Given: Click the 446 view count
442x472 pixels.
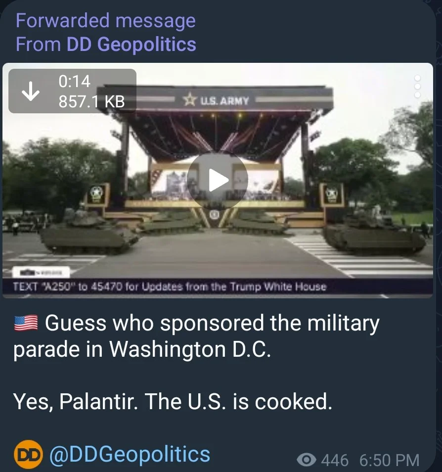Looking at the screenshot, I should pos(335,460).
